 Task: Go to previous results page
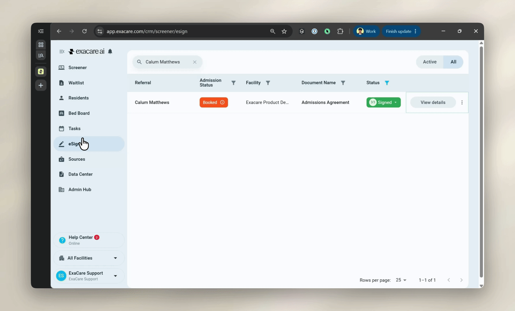point(449,280)
